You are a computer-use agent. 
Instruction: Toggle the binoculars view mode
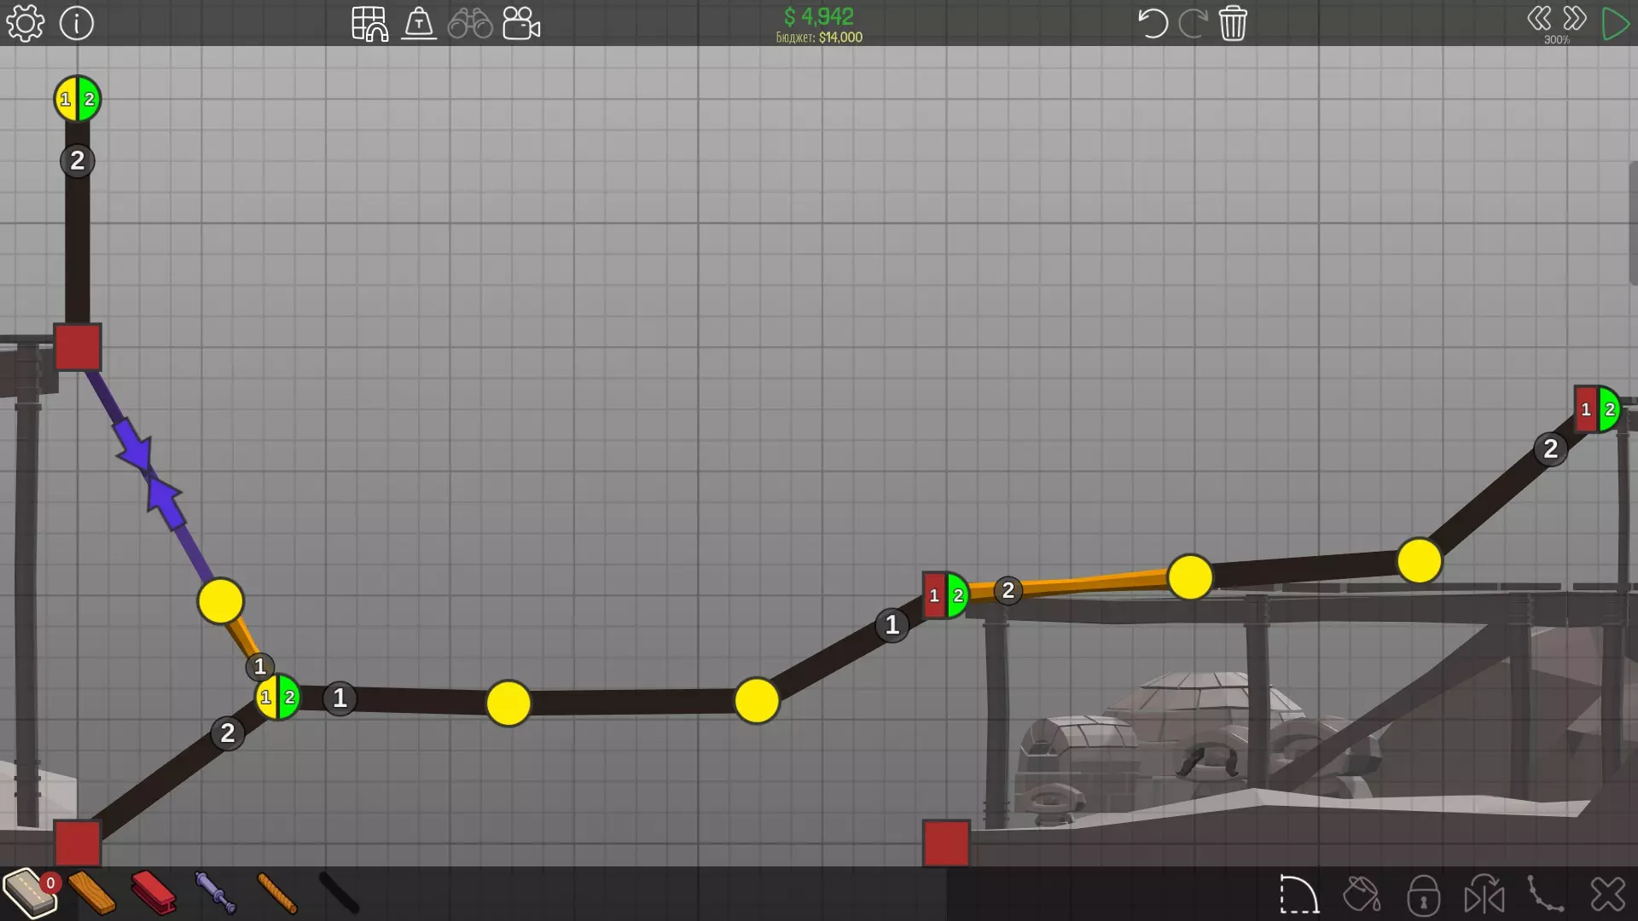470,23
